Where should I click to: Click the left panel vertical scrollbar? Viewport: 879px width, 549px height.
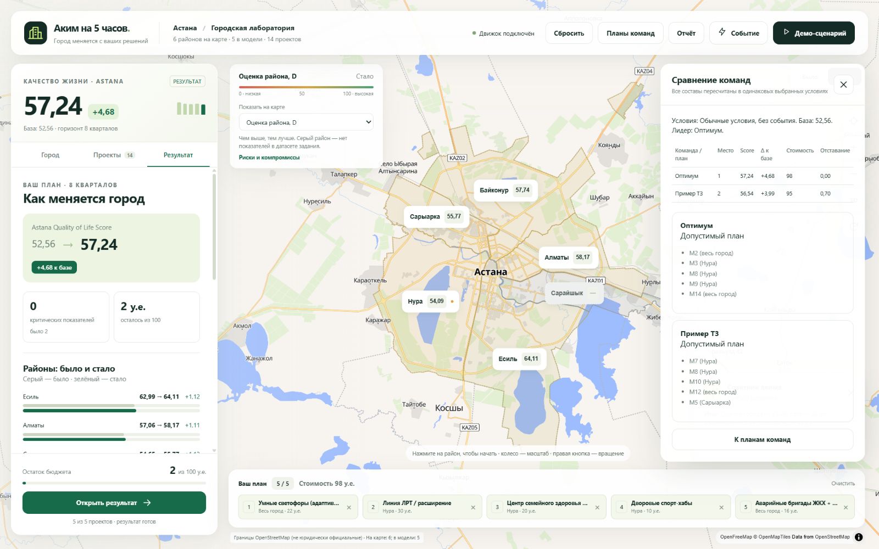pyautogui.click(x=214, y=226)
